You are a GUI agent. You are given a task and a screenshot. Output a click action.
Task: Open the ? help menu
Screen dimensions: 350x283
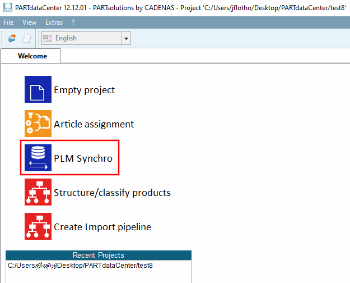click(x=73, y=22)
